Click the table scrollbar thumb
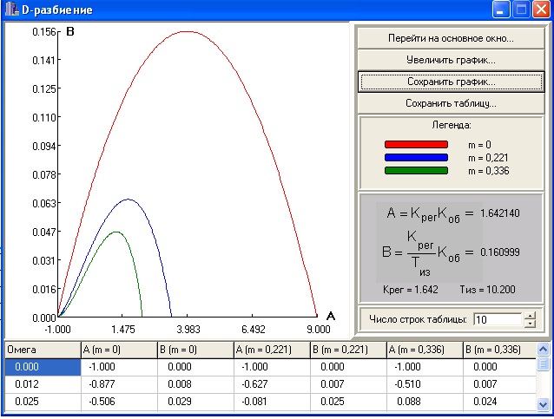The height and width of the screenshot is (419, 554). (543, 363)
